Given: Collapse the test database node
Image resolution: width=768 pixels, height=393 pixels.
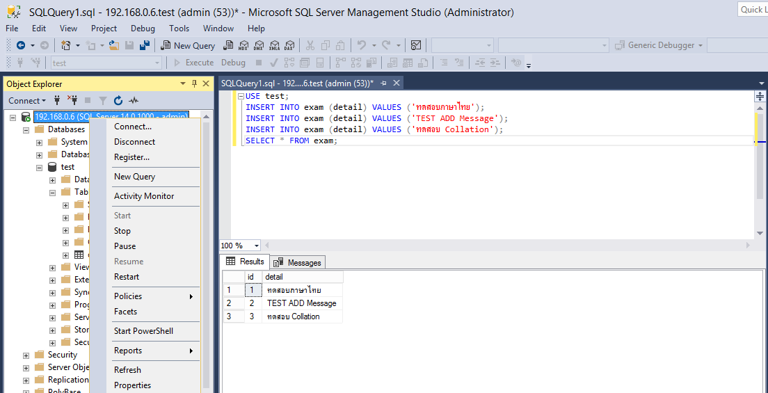Looking at the screenshot, I should 39,167.
